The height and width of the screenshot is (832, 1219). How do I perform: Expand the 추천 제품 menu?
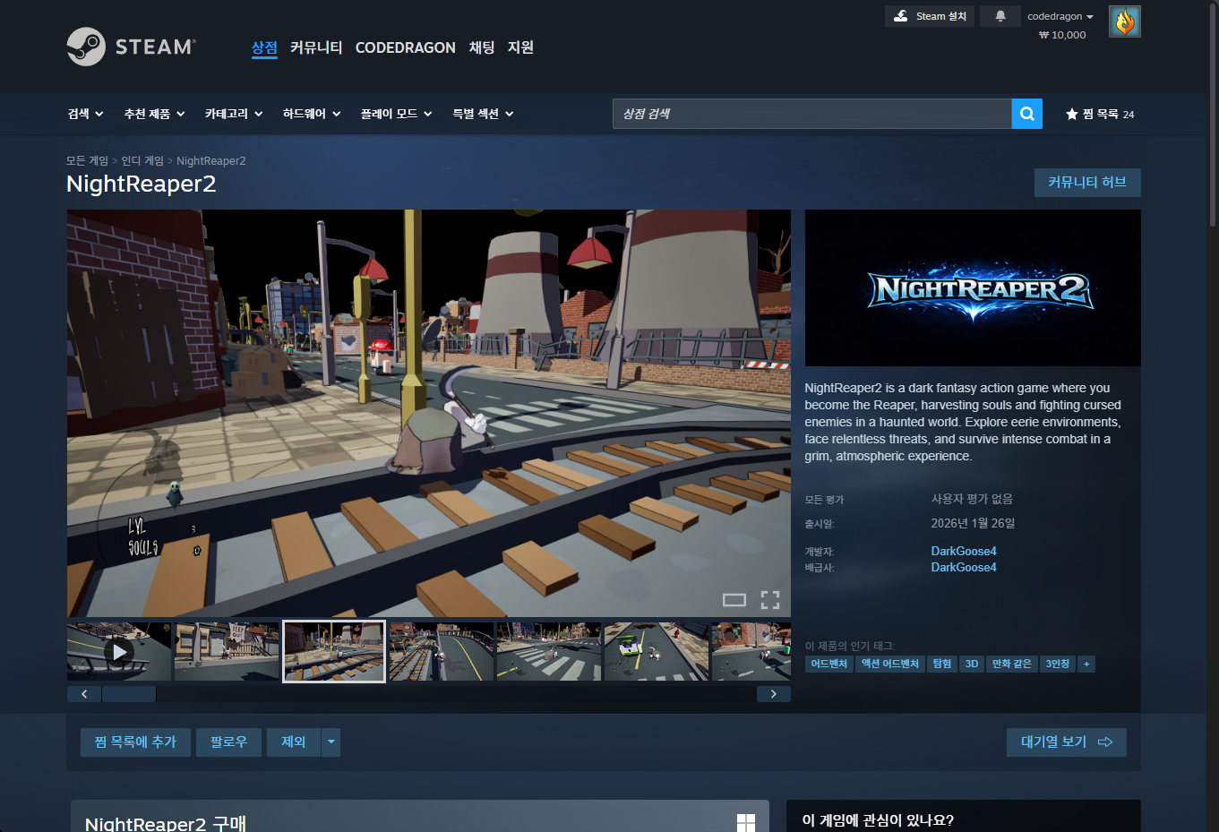[x=155, y=114]
